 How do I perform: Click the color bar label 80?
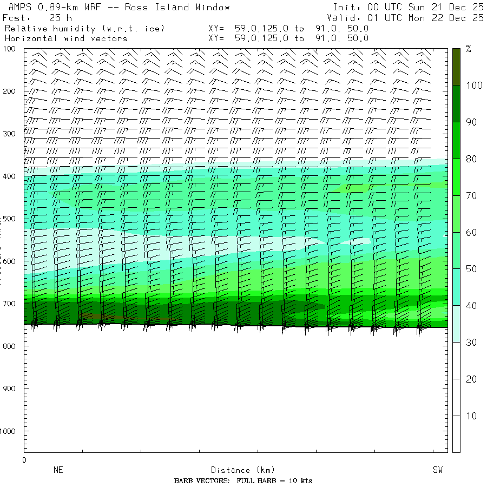pyautogui.click(x=471, y=159)
